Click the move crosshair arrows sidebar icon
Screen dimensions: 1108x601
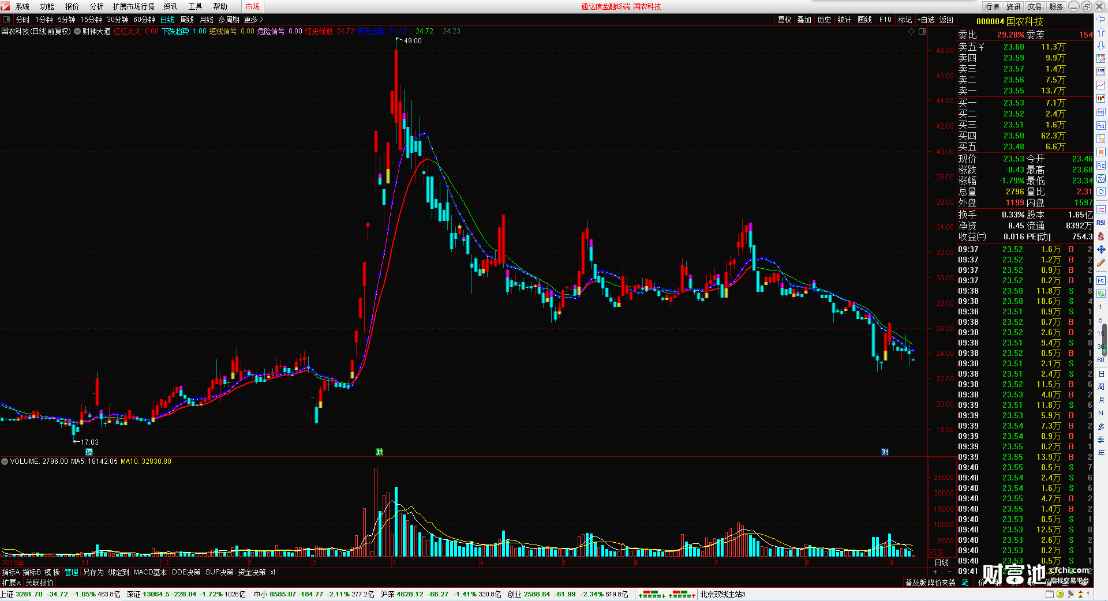coord(1100,250)
